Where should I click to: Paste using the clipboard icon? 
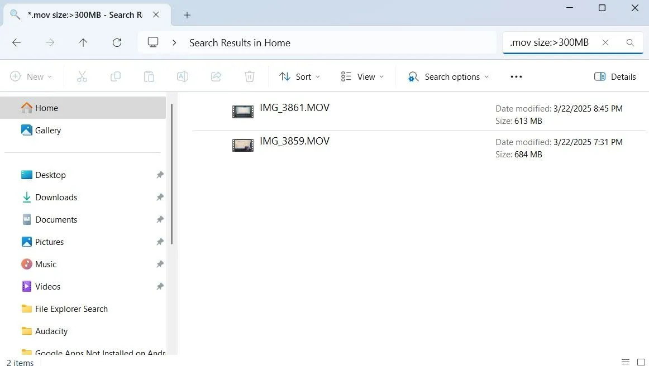point(149,76)
